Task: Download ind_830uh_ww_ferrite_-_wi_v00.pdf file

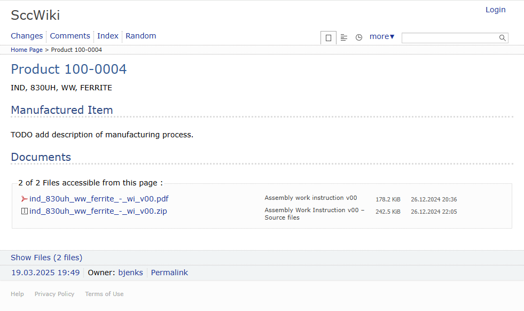Action: click(x=99, y=199)
